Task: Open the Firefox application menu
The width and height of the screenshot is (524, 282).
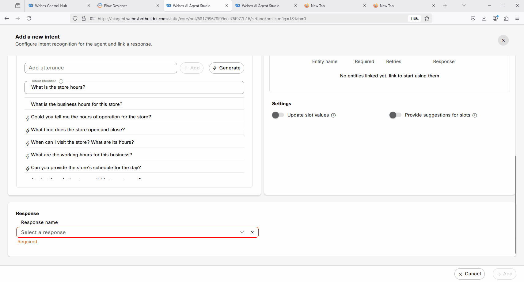Action: tap(517, 19)
